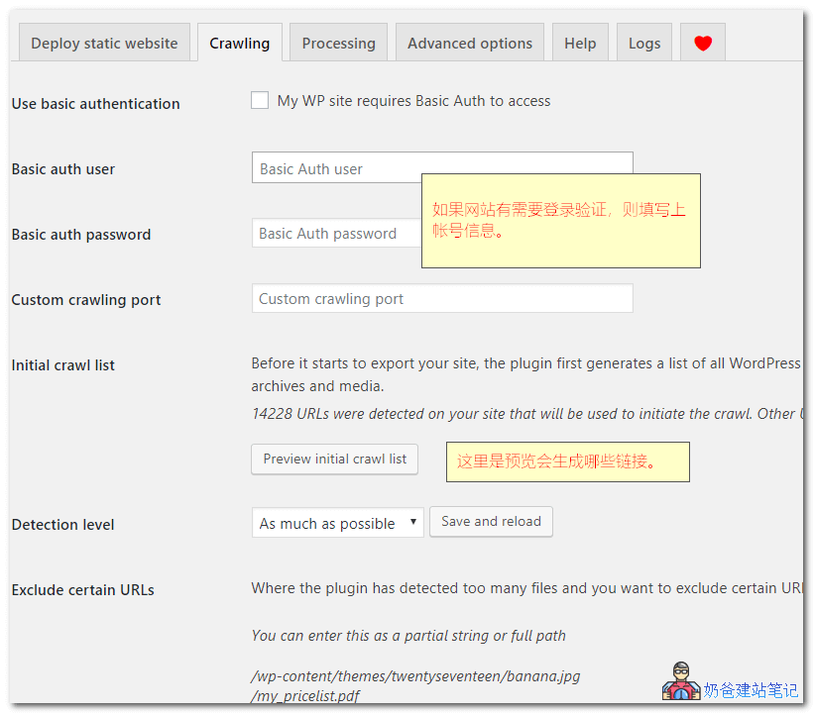Focus the Custom crawling port input
The height and width of the screenshot is (714, 814).
(x=441, y=299)
